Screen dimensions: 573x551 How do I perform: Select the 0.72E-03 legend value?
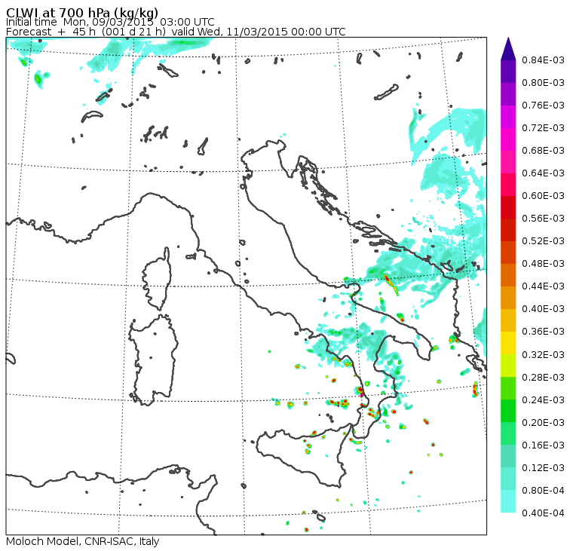[x=543, y=128]
